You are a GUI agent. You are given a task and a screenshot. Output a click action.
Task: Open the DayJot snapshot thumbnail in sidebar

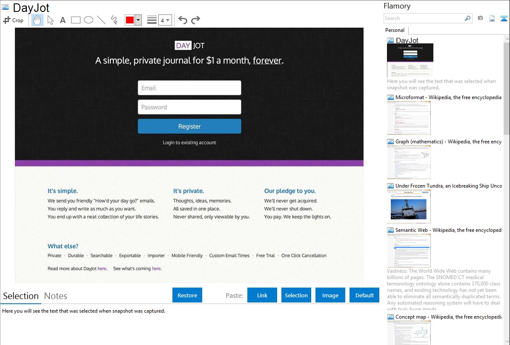410,60
